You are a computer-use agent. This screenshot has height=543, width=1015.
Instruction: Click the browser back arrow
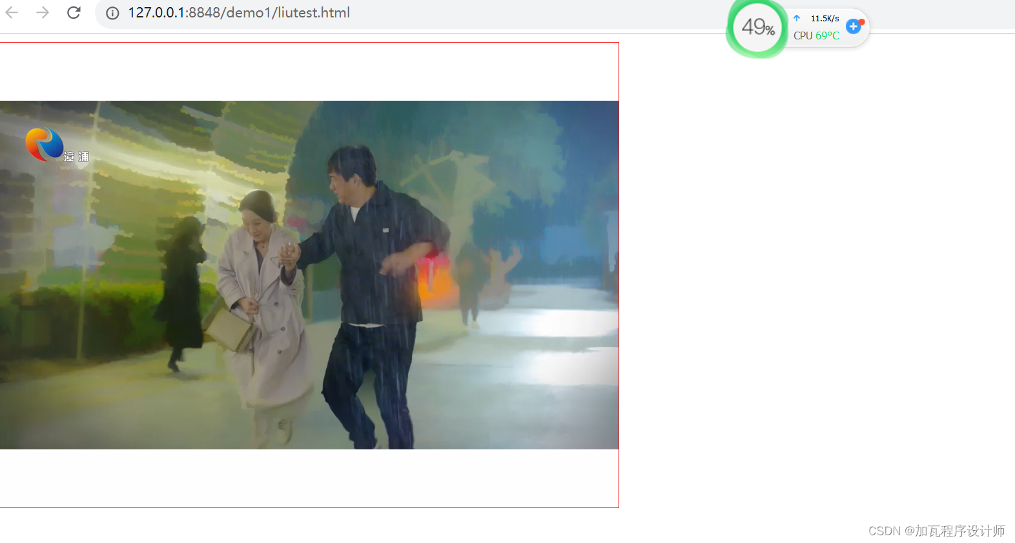pos(12,12)
